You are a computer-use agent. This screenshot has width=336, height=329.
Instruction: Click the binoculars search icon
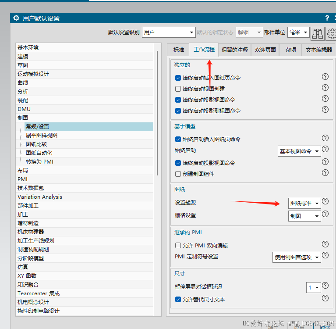tap(317, 33)
